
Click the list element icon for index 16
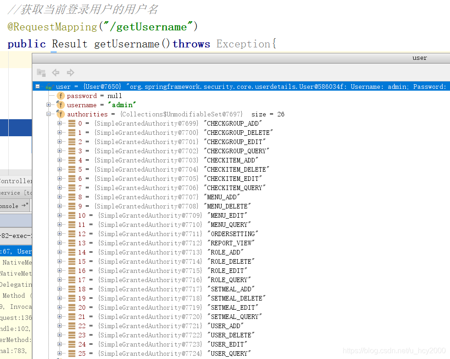72,270
